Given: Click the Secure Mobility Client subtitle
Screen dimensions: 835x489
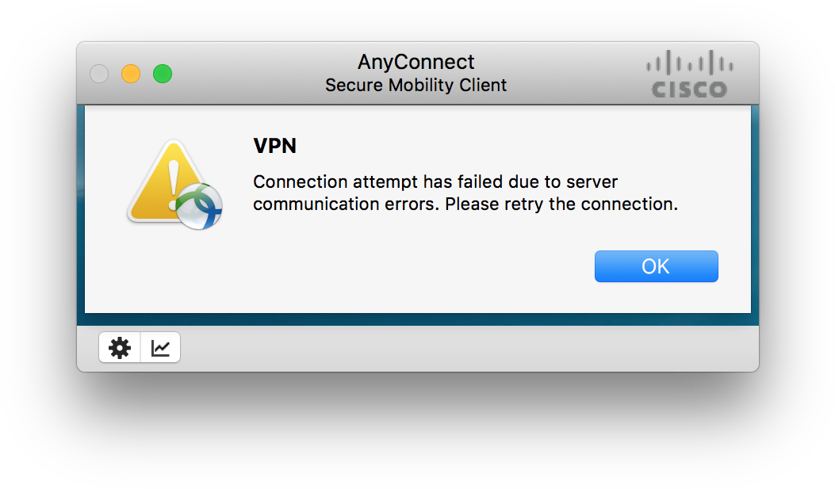Looking at the screenshot, I should [x=416, y=85].
